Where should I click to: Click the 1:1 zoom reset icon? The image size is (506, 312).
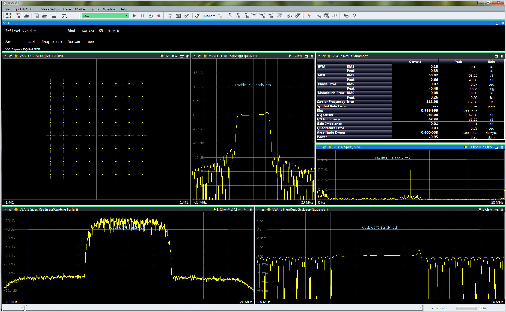coord(335,16)
